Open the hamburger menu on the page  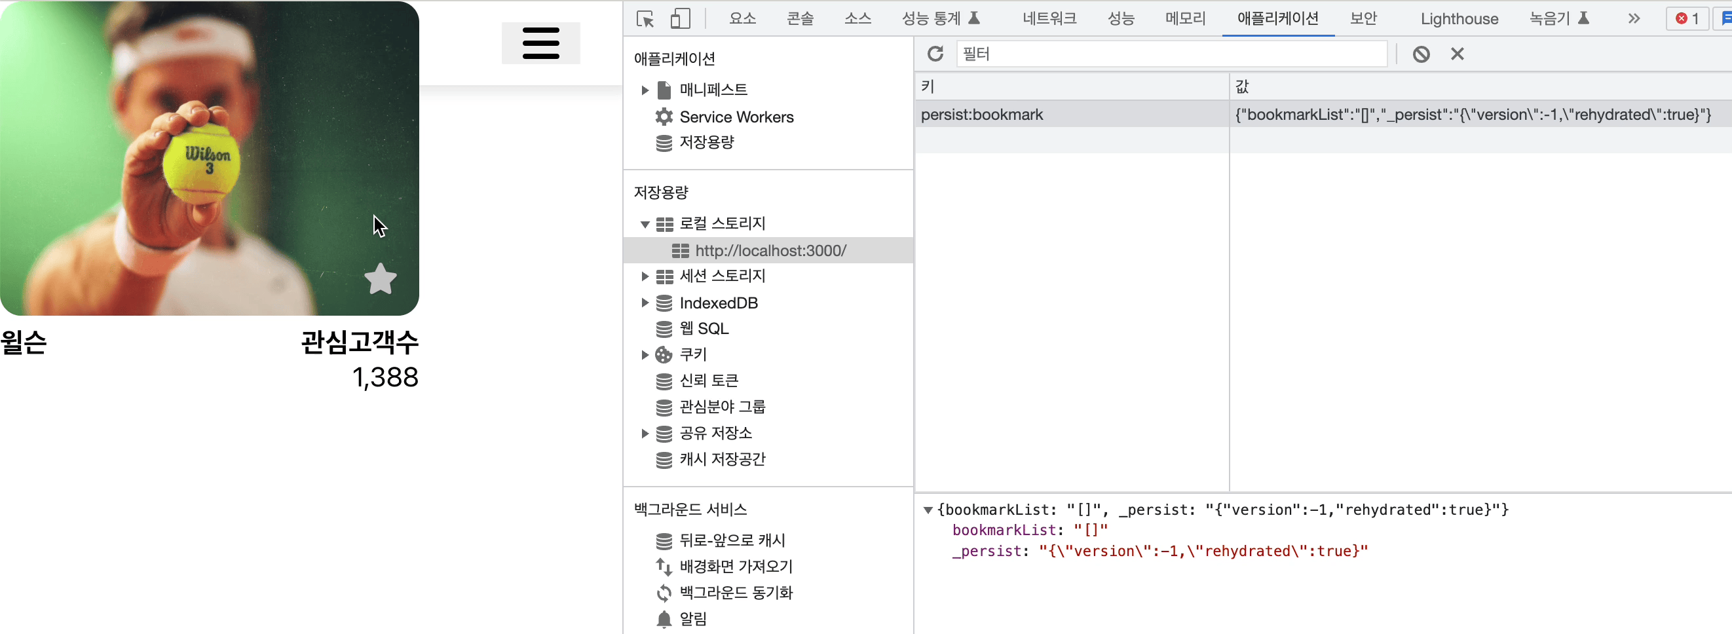pos(540,43)
